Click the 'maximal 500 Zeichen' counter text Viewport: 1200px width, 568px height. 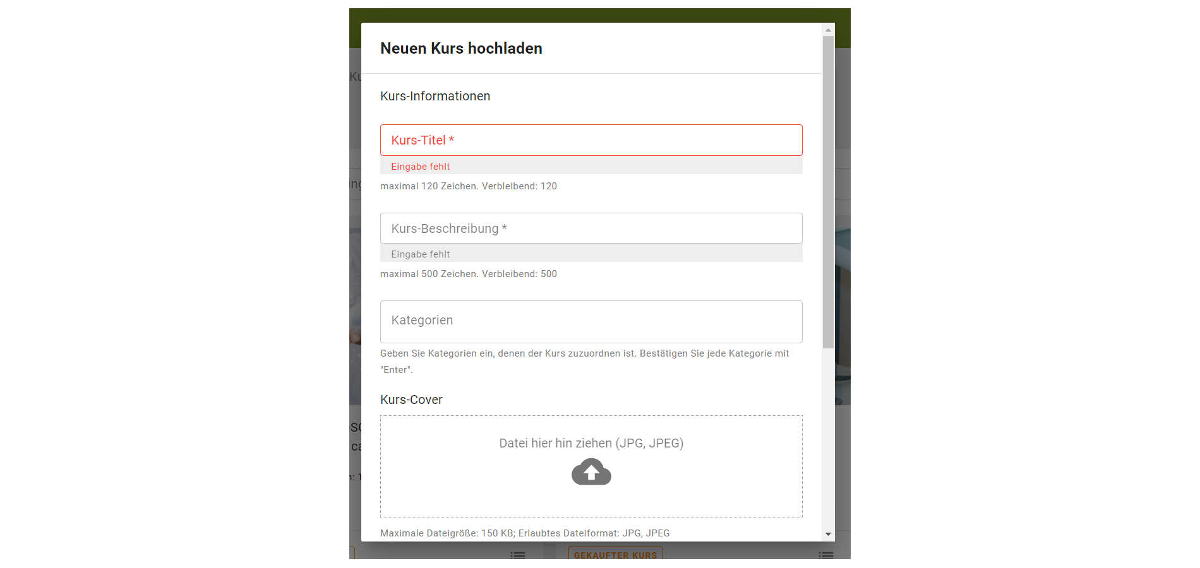pos(469,274)
